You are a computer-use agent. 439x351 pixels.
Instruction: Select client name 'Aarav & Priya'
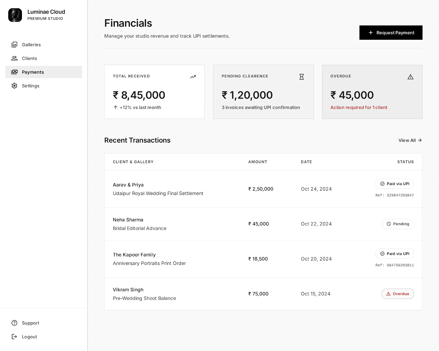pyautogui.click(x=128, y=185)
